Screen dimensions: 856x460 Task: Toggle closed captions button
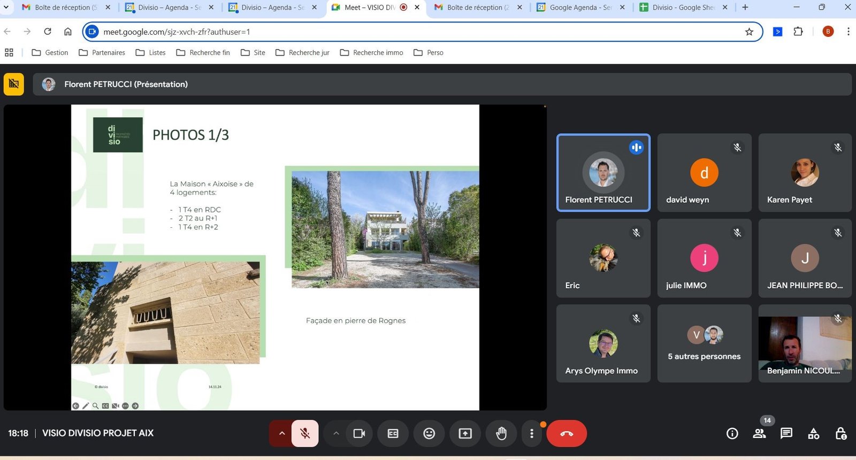point(393,433)
